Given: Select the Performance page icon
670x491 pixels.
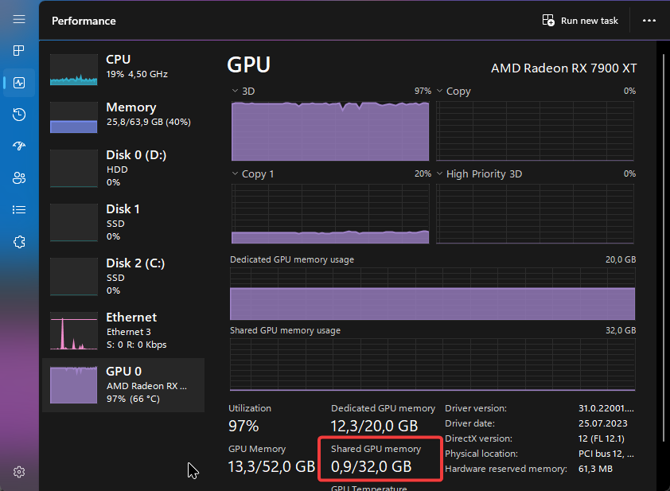Looking at the screenshot, I should click(x=19, y=83).
